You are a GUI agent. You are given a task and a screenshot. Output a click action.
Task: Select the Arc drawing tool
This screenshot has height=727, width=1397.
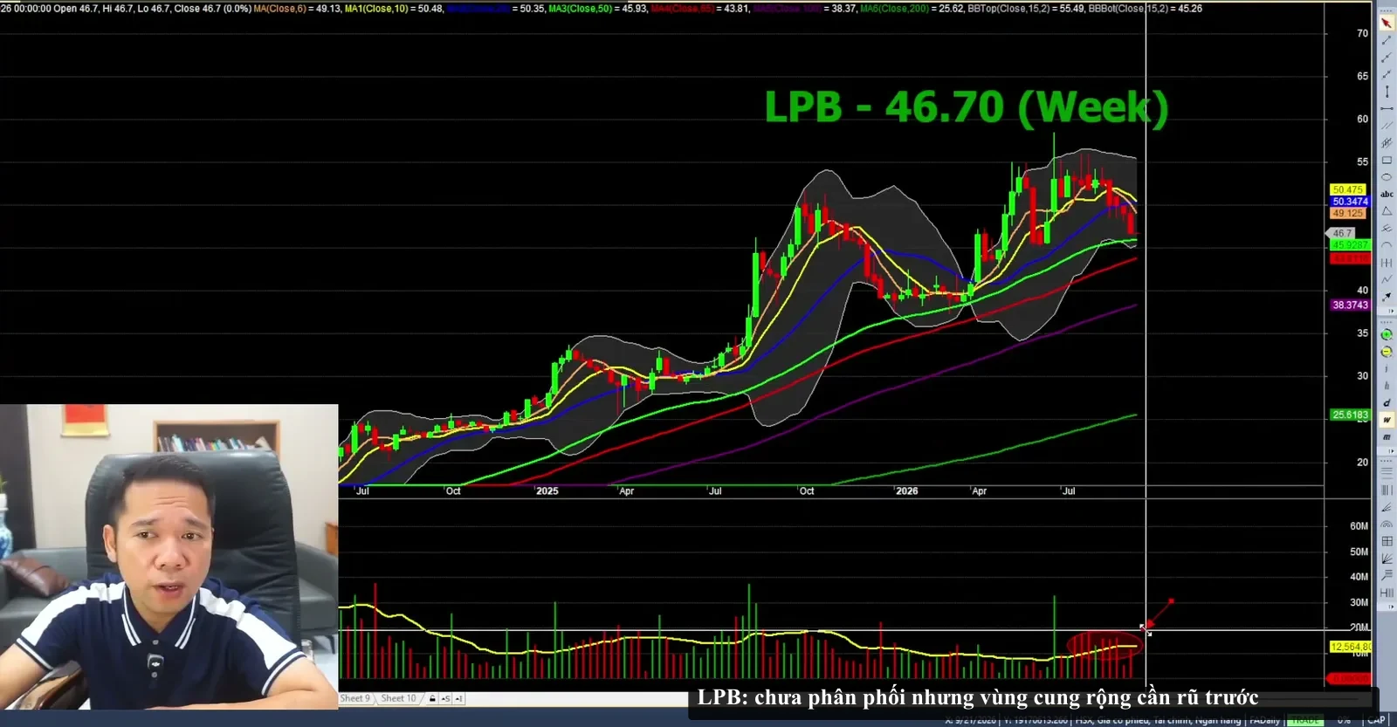[1387, 245]
